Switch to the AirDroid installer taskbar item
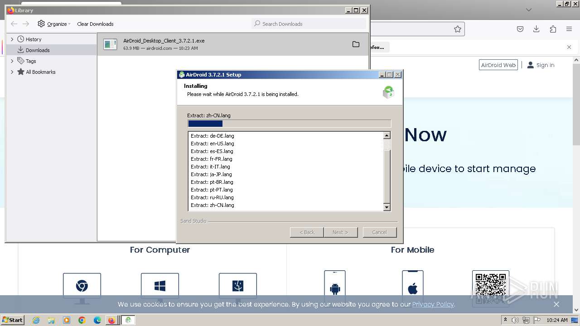The width and height of the screenshot is (580, 326). 128,320
